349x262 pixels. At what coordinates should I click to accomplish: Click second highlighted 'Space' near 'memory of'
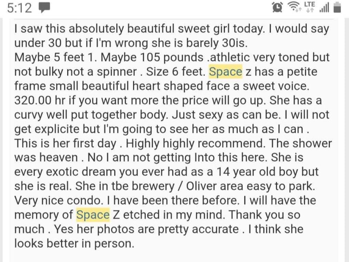point(92,214)
